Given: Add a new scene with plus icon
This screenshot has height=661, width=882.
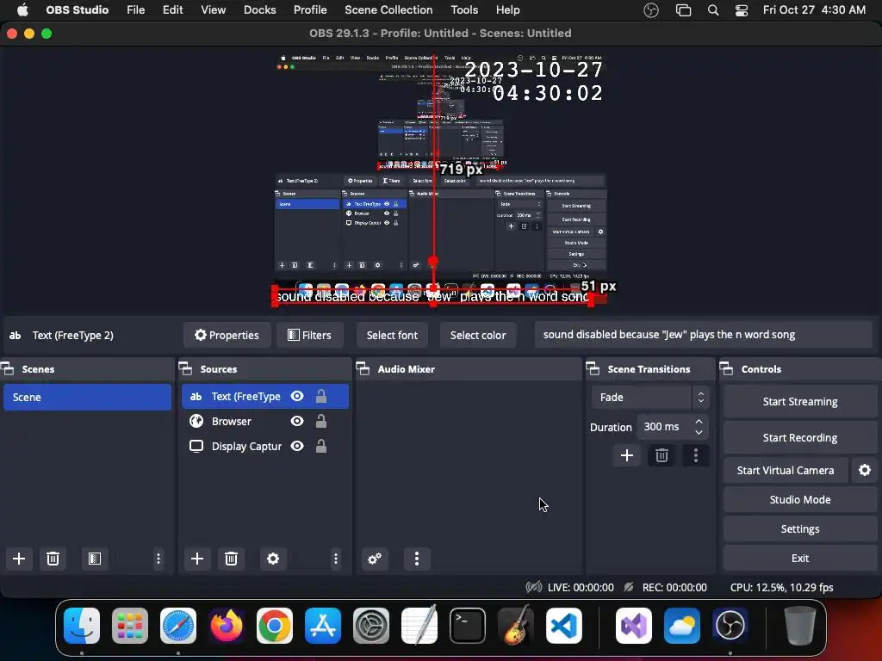Looking at the screenshot, I should (19, 559).
